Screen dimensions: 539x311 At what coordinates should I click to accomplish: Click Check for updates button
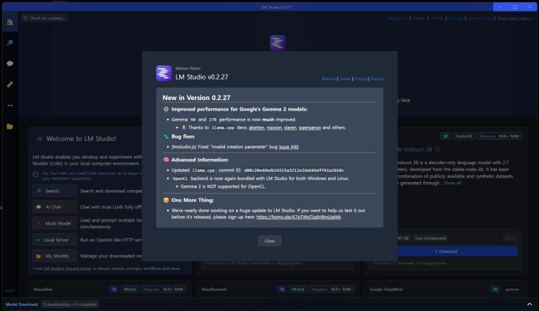point(44,18)
